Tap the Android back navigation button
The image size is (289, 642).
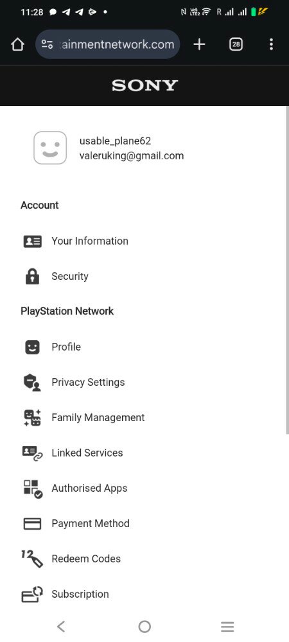61,627
